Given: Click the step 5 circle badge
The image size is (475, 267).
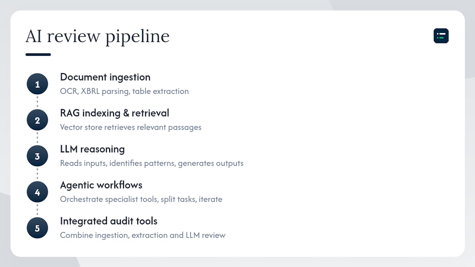Looking at the screenshot, I should click(x=37, y=228).
